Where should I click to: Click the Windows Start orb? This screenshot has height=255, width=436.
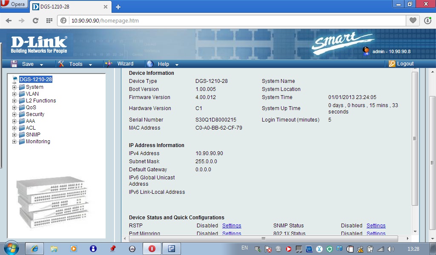(x=11, y=248)
